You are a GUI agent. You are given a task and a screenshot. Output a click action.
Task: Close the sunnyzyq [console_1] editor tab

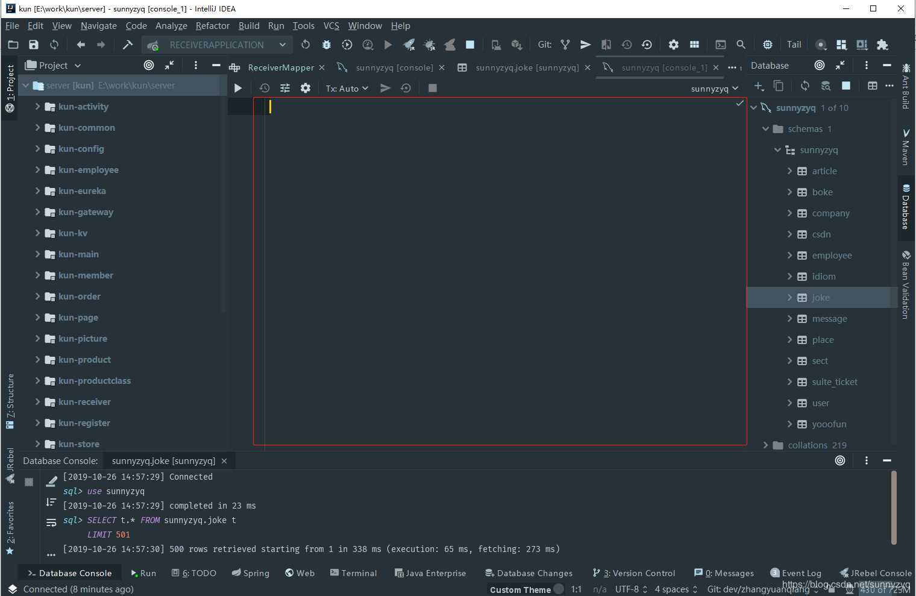tap(716, 67)
